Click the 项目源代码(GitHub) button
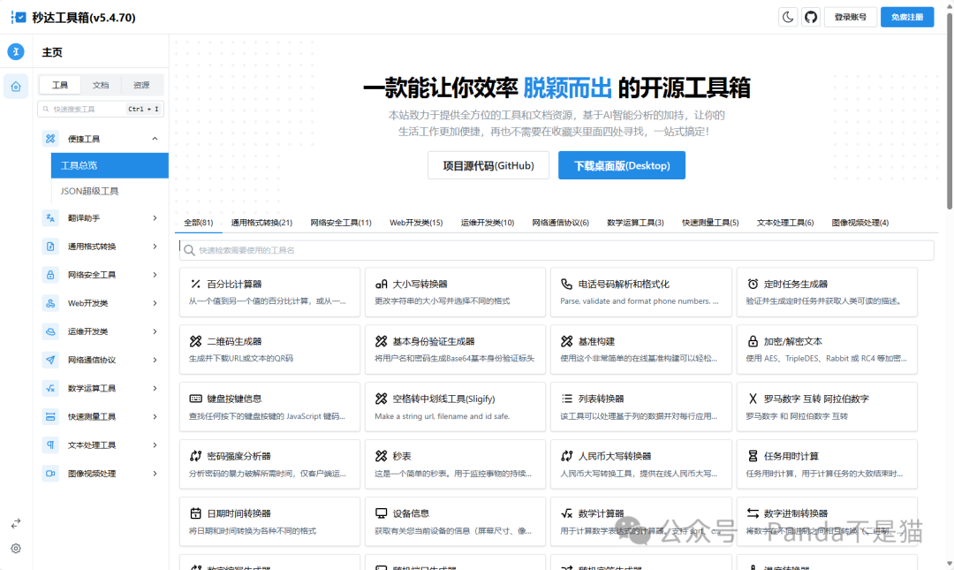Screen dimensions: 954x570 coord(488,165)
